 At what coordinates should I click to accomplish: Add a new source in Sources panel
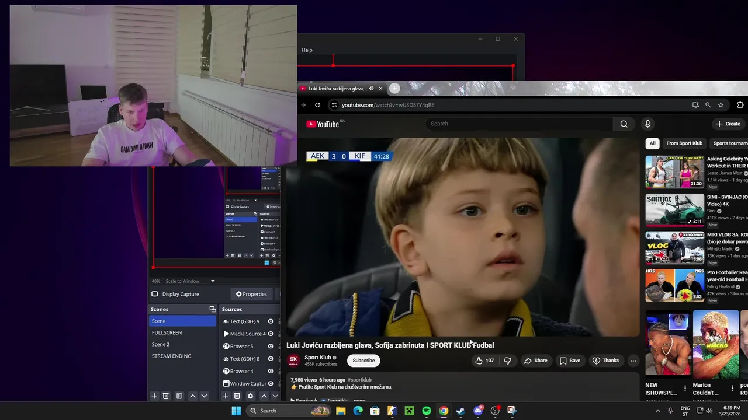click(226, 396)
